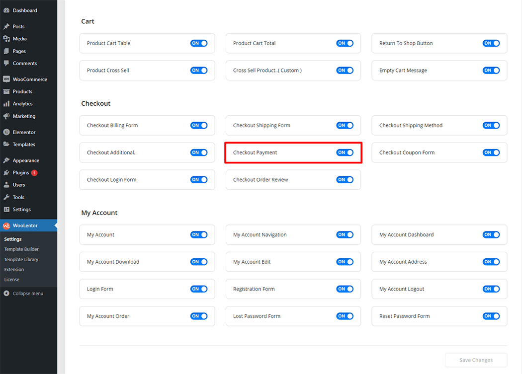Click the Analytics bar chart icon
Viewport: 522px width, 374px height.
click(x=6, y=104)
